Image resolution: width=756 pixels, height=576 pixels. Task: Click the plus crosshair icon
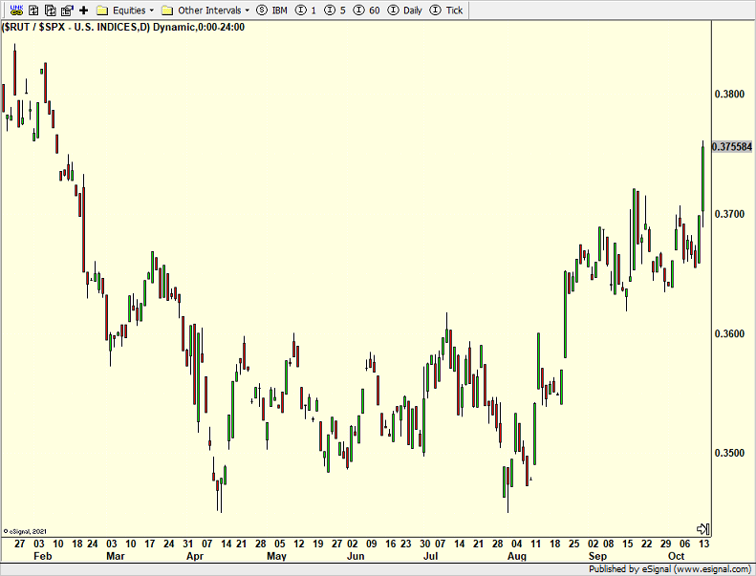point(83,10)
